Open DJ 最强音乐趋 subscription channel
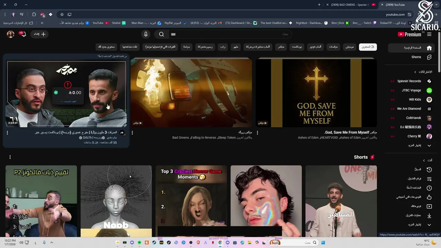The image size is (441, 248). click(x=410, y=127)
